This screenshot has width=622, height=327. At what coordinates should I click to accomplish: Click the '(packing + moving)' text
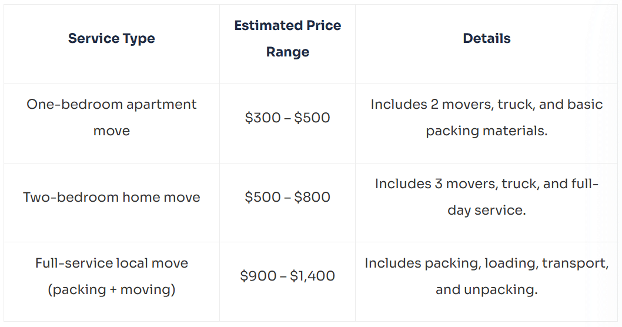[x=112, y=290]
